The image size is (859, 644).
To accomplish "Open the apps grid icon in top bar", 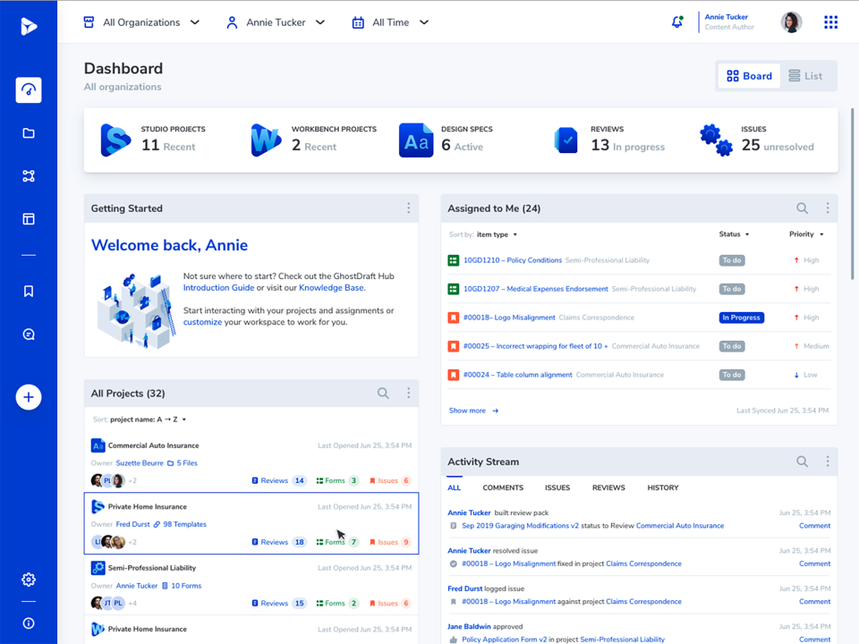I will [830, 21].
